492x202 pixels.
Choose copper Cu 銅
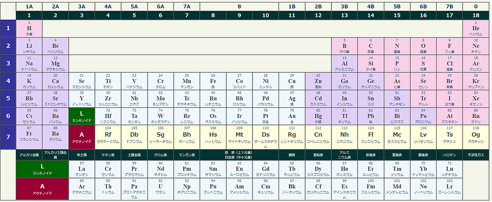(292, 81)
